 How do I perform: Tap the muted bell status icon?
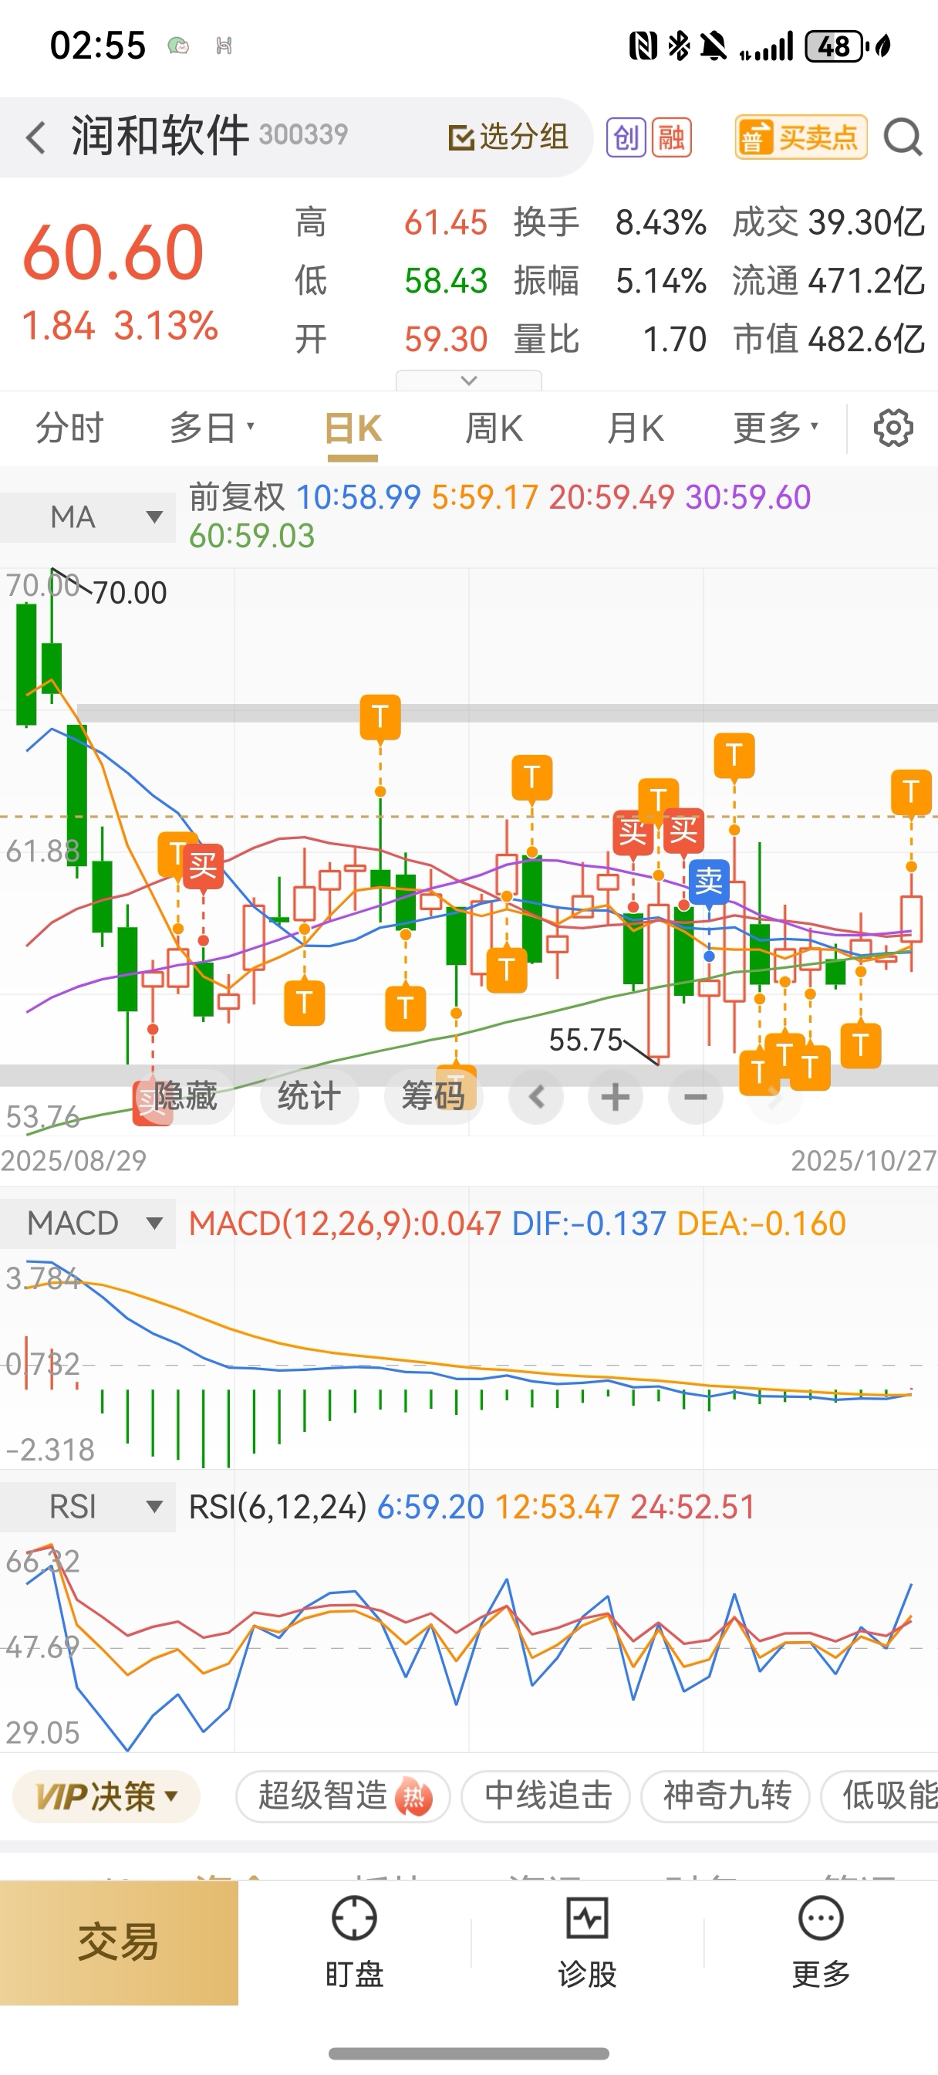tap(714, 46)
